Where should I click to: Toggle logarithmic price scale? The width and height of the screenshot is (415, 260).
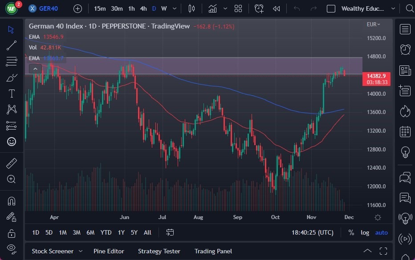365,232
